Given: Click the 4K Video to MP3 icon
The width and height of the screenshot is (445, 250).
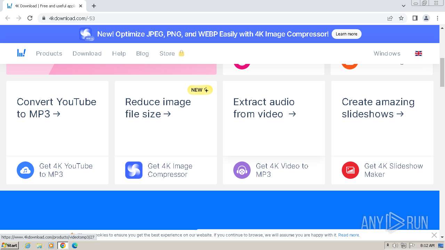Looking at the screenshot, I should (242, 170).
